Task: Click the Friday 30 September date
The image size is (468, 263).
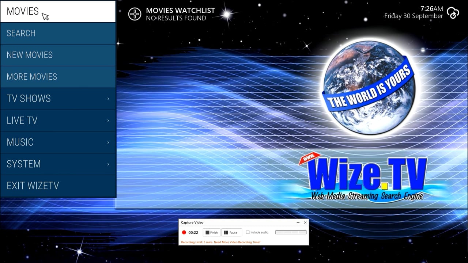Action: pos(414,16)
